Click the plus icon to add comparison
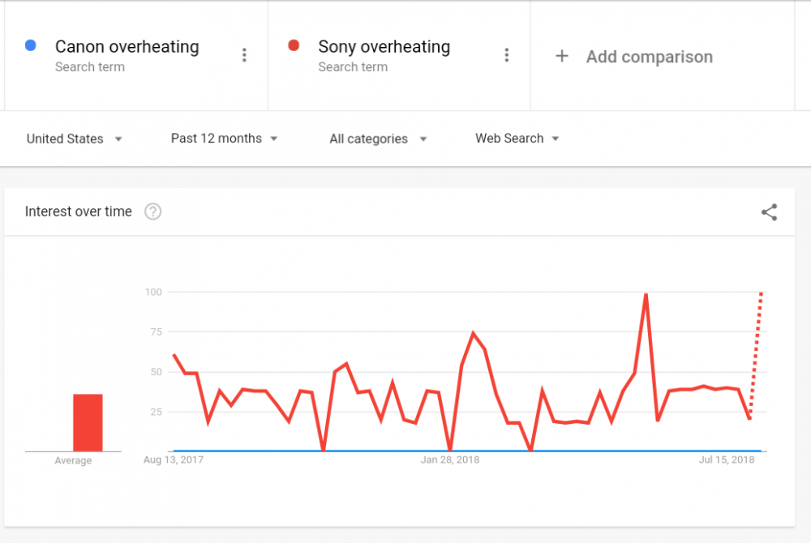The height and width of the screenshot is (543, 811). (561, 57)
